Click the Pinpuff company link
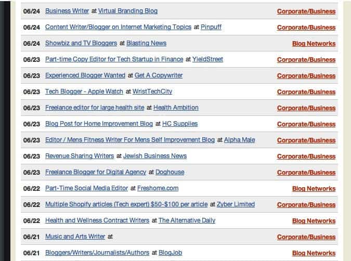The image size is (351, 261). point(211,27)
